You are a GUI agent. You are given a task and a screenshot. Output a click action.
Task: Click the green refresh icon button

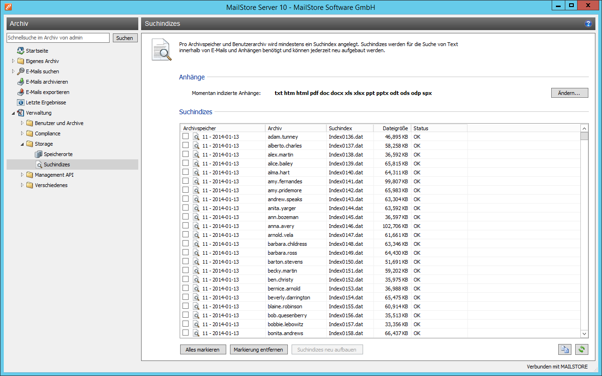click(x=582, y=349)
